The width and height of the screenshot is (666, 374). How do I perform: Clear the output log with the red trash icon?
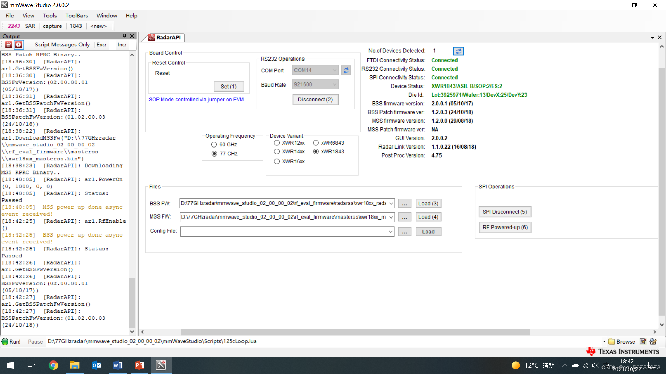pyautogui.click(x=9, y=45)
